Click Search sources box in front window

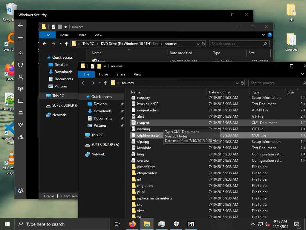(x=277, y=83)
